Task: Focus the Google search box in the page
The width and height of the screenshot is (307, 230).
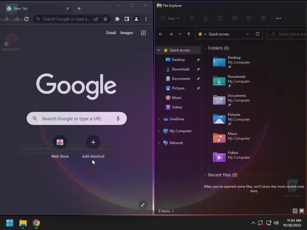Action: [x=76, y=119]
